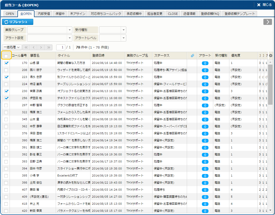
Task: Click the リフレッシュ button
Action: 18,22
